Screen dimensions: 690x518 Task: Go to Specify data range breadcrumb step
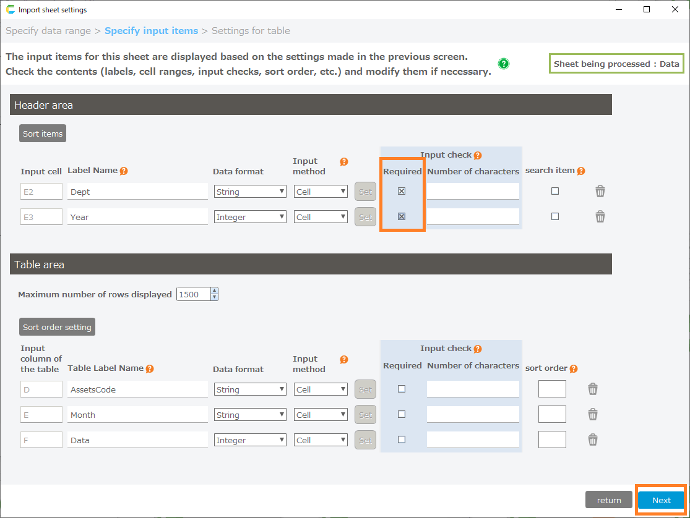(48, 31)
